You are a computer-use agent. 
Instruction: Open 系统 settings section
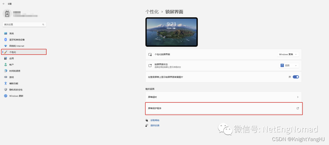(24, 34)
